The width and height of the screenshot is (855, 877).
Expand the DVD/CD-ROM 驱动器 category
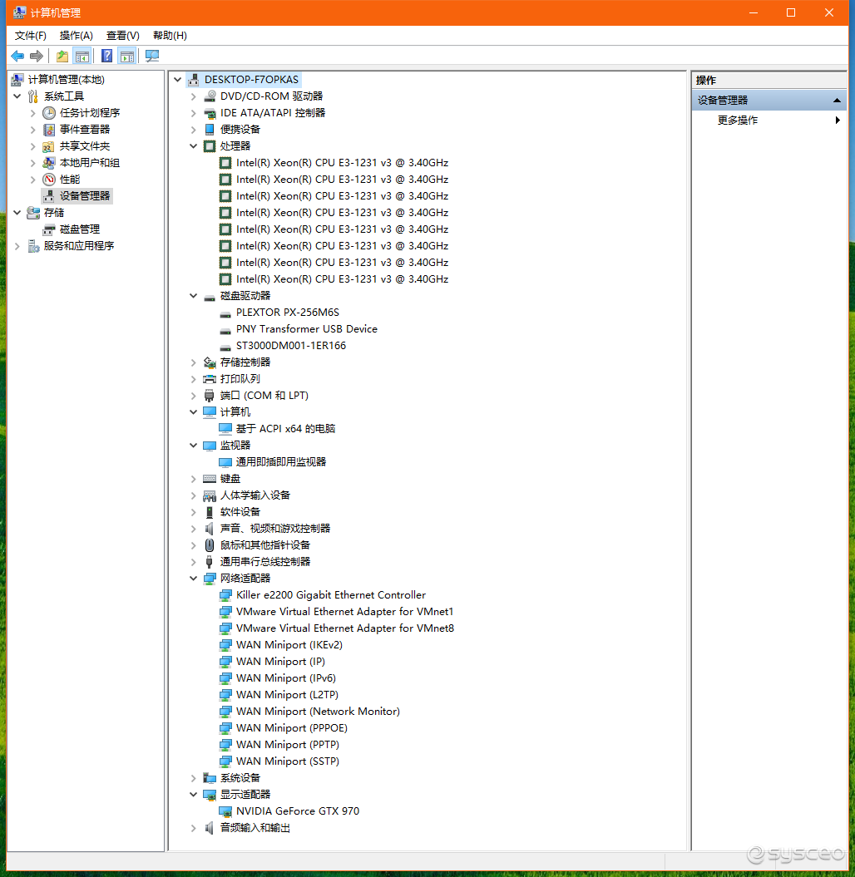(x=194, y=96)
